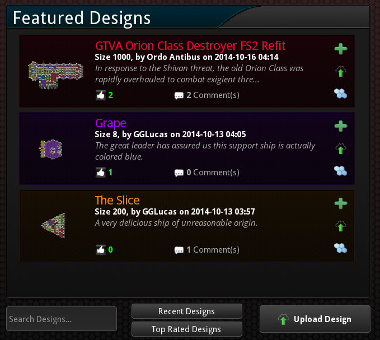Image resolution: width=380 pixels, height=340 pixels.
Task: Click cloud upload arrow on The Slice entry
Action: pos(341,226)
